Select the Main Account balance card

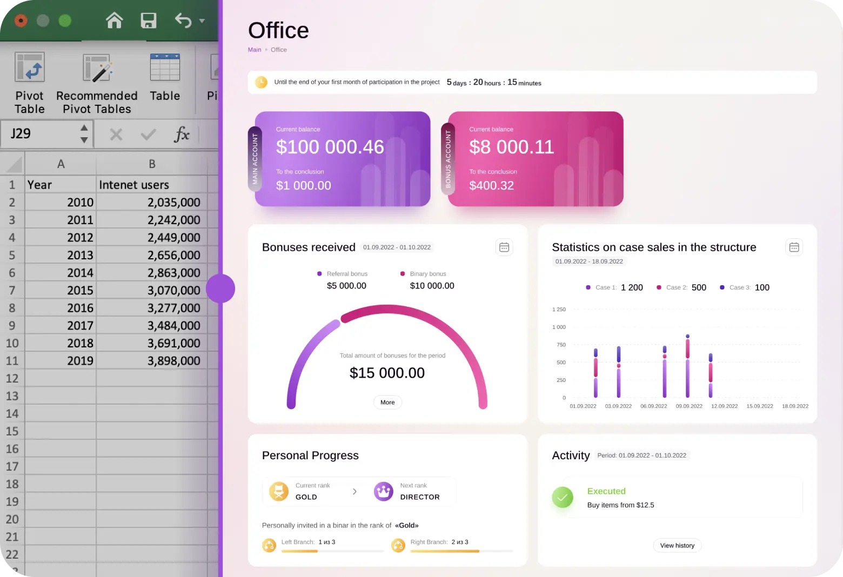pos(342,159)
